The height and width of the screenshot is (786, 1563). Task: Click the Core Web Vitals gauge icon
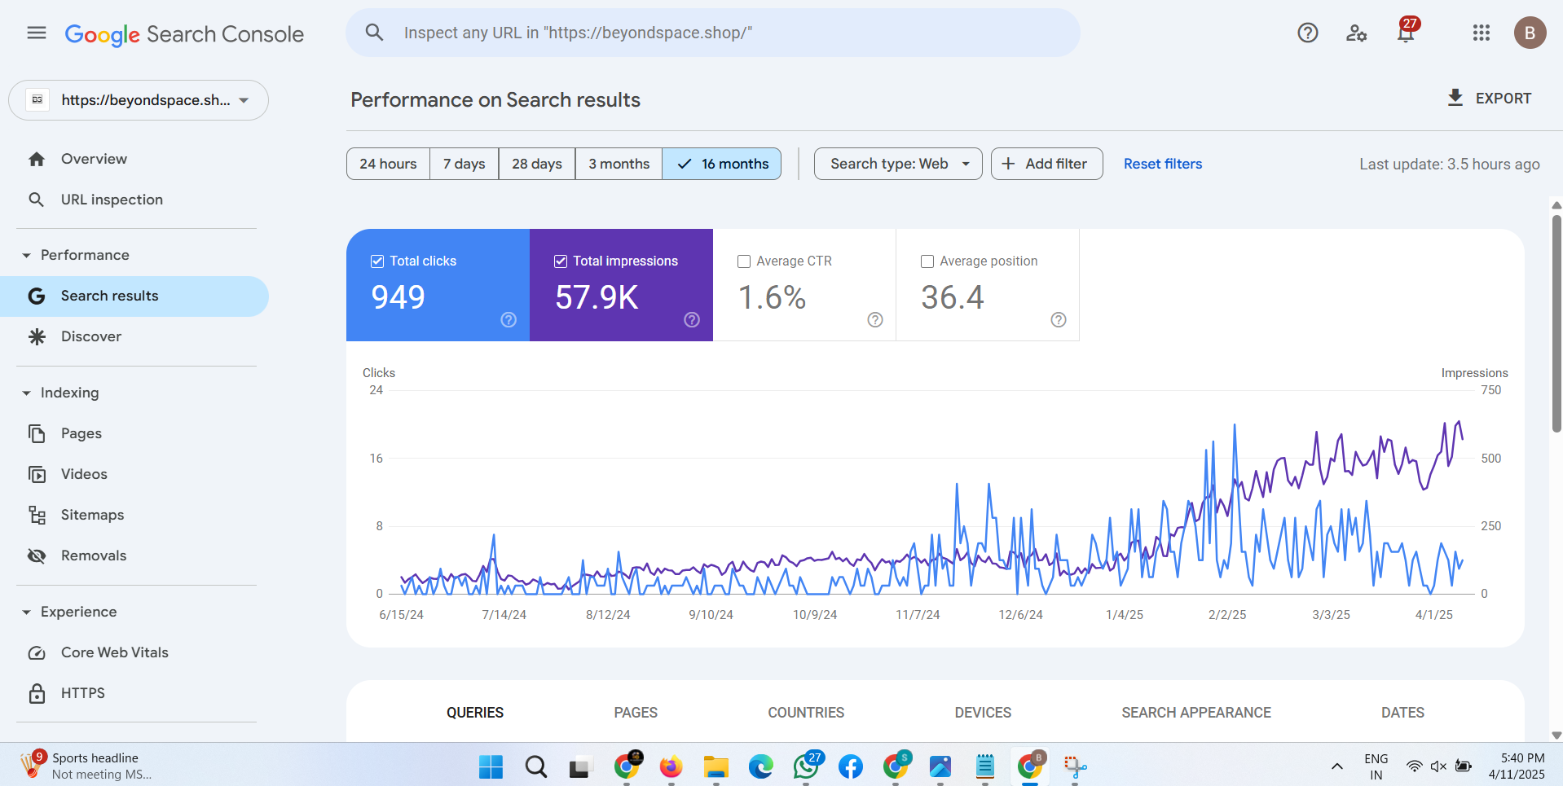tap(37, 652)
